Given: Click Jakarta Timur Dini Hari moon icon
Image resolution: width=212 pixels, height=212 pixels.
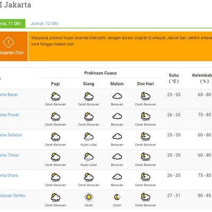Looking at the screenshot, I should (145, 157).
